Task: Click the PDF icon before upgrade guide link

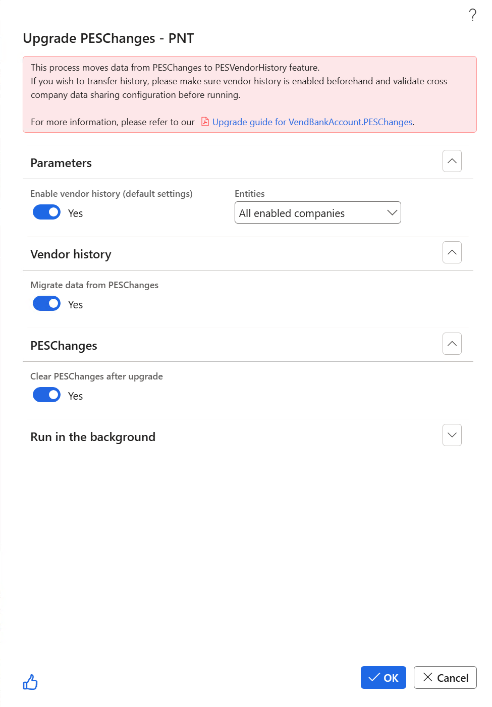Action: (x=205, y=122)
